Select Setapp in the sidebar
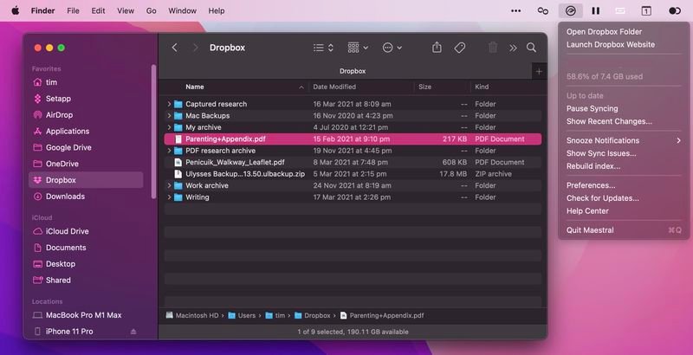 coord(86,99)
